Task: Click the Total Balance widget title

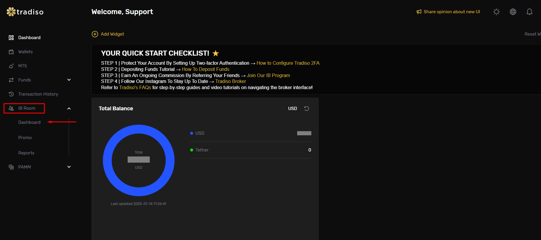Action: point(116,109)
